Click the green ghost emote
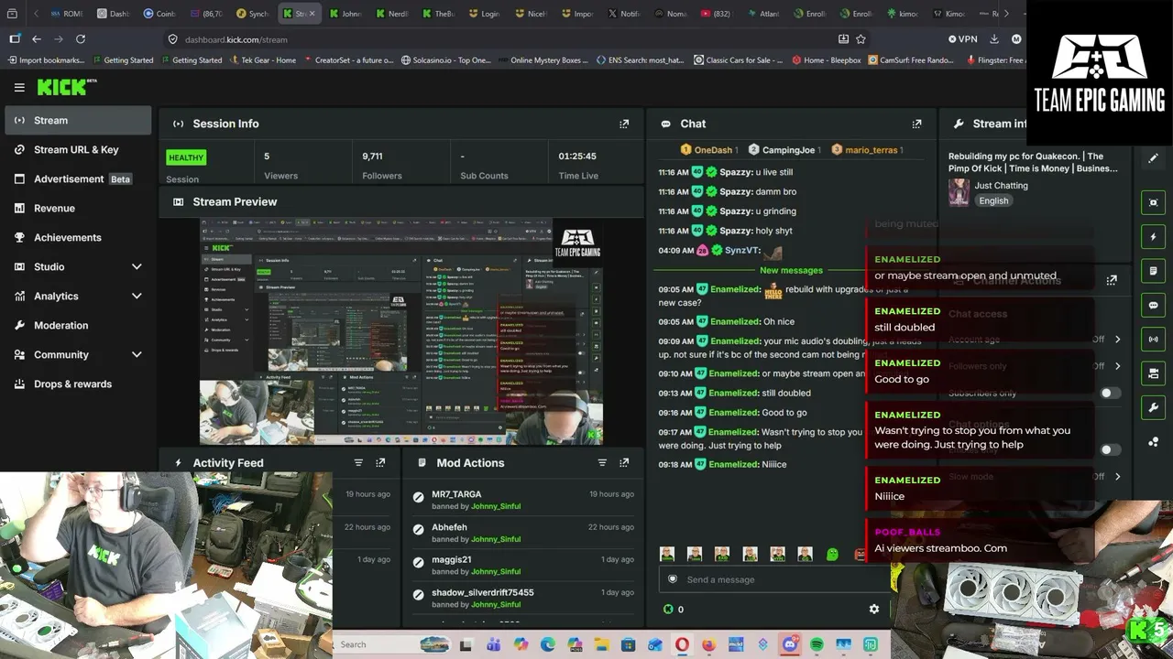The width and height of the screenshot is (1173, 659). pos(832,554)
